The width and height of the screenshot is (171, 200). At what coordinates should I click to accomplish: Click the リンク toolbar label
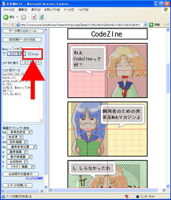pos(166,24)
